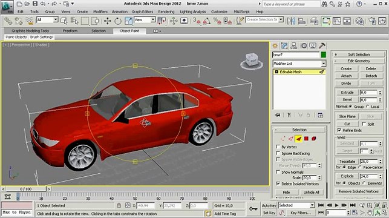Click the green object color swatch
This screenshot has height=218, width=389.
[x=323, y=54]
